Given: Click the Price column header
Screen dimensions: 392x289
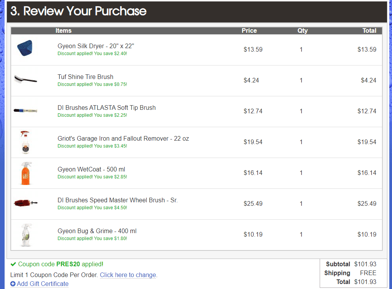Looking at the screenshot, I should [249, 30].
